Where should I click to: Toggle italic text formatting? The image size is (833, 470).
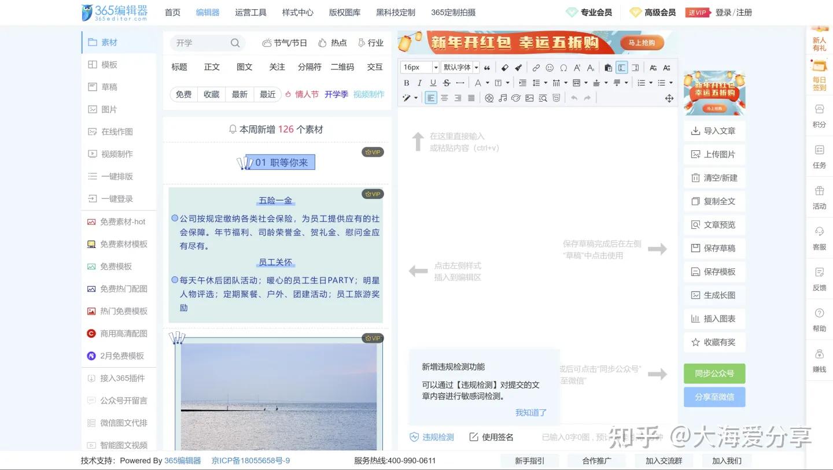click(419, 83)
